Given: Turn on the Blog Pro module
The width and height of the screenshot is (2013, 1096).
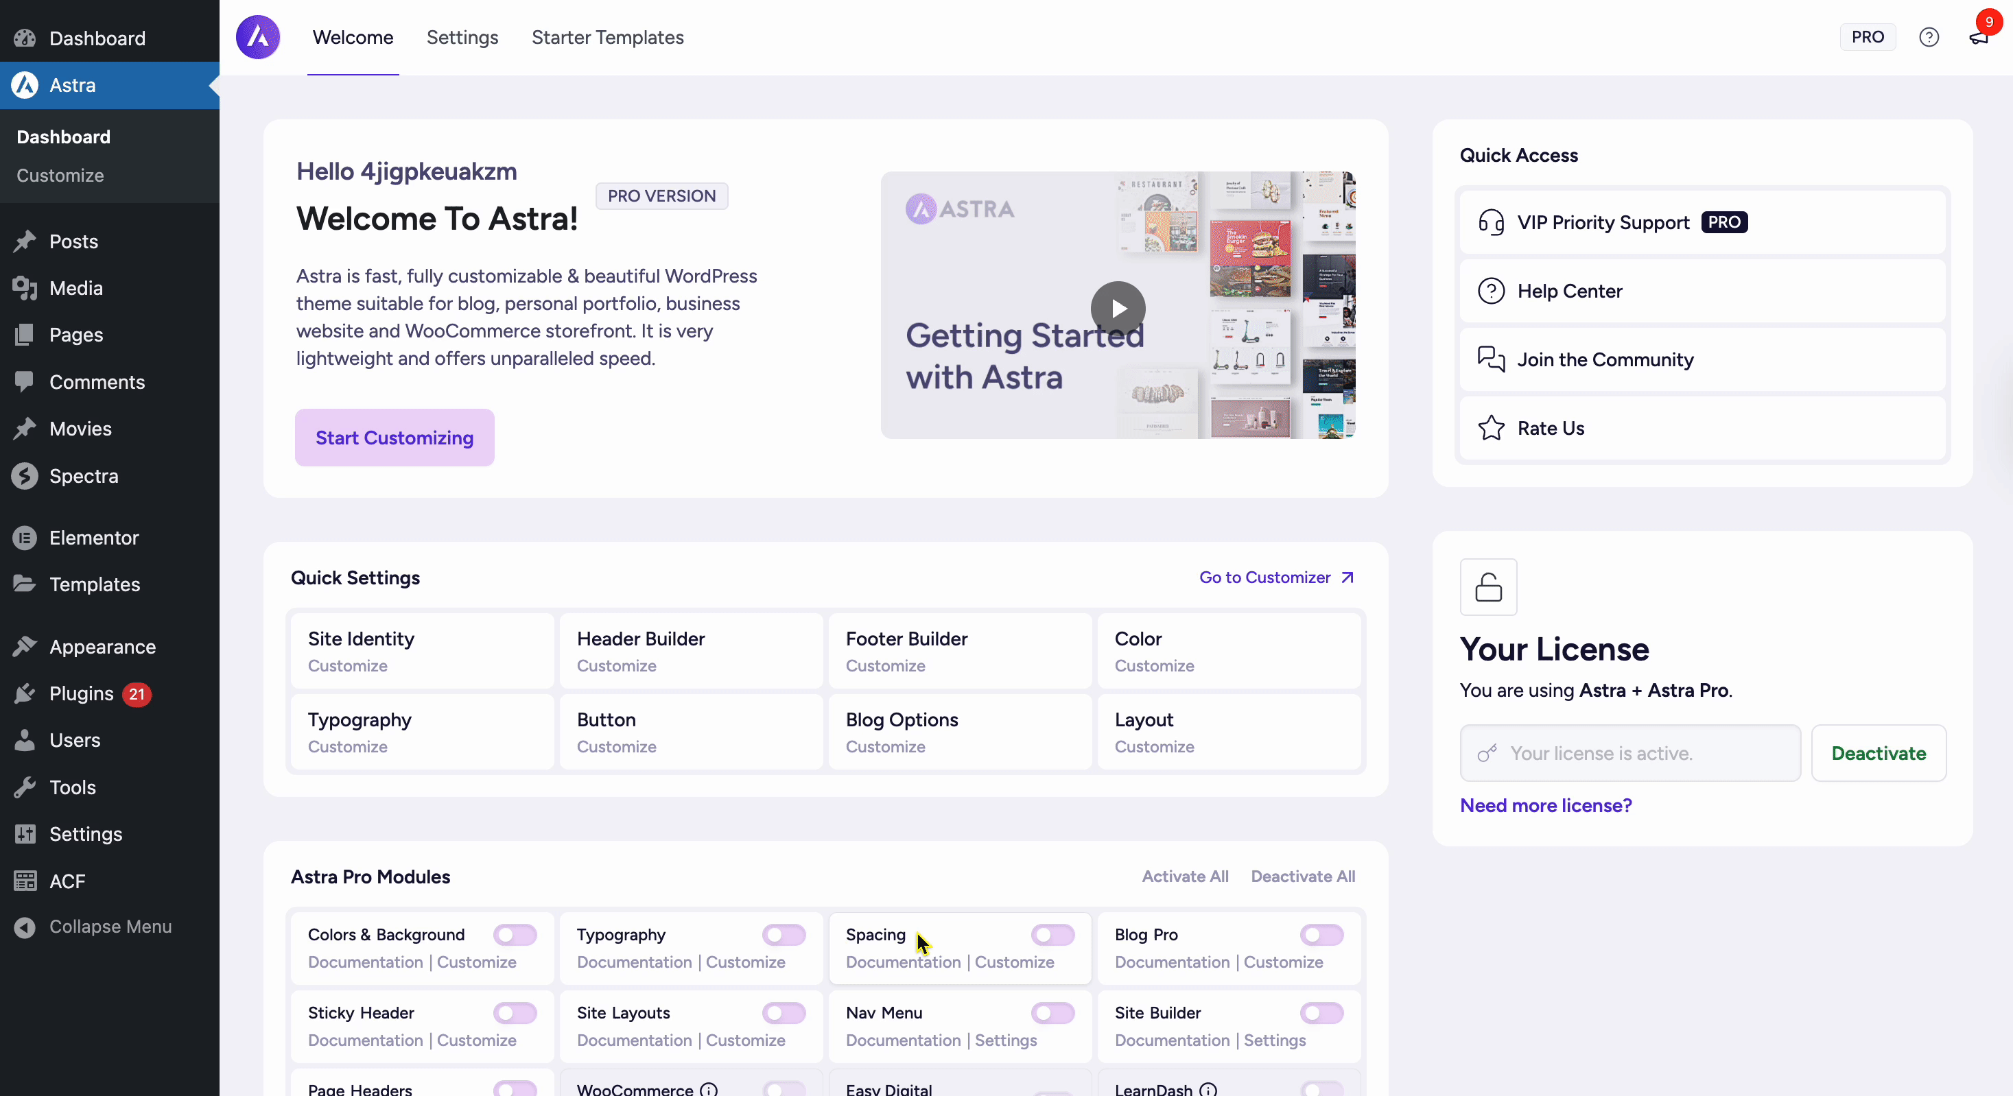Looking at the screenshot, I should point(1321,934).
